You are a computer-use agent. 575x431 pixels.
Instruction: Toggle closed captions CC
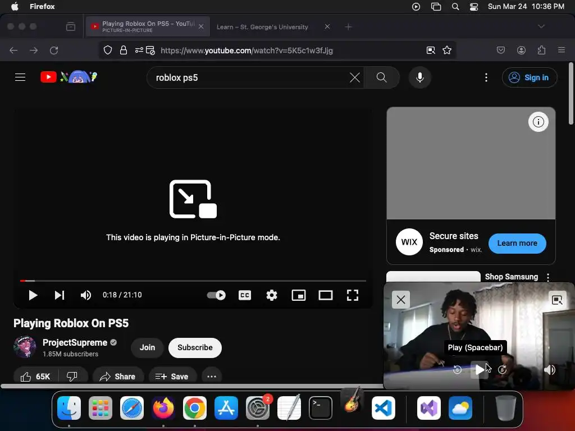(x=245, y=295)
